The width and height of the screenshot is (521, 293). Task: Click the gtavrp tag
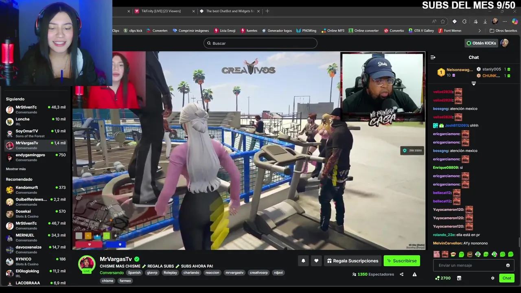(152, 273)
